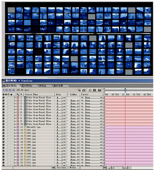Screen dimensions: 154x170
Task: Click the lock column header icon
Action: (11, 94)
